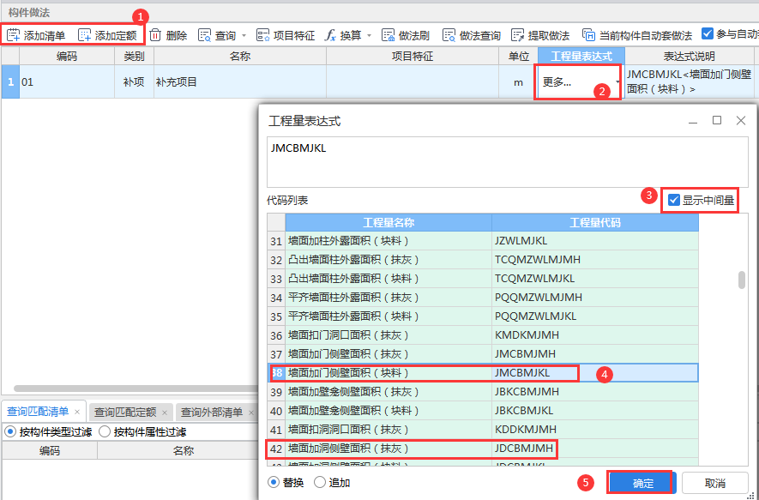Click the 删除 trash icon
The image size is (759, 500).
tap(155, 35)
